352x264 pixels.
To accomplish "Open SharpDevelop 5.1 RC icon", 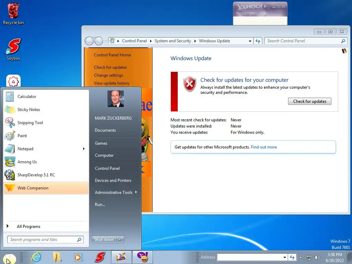I will pyautogui.click(x=10, y=175).
